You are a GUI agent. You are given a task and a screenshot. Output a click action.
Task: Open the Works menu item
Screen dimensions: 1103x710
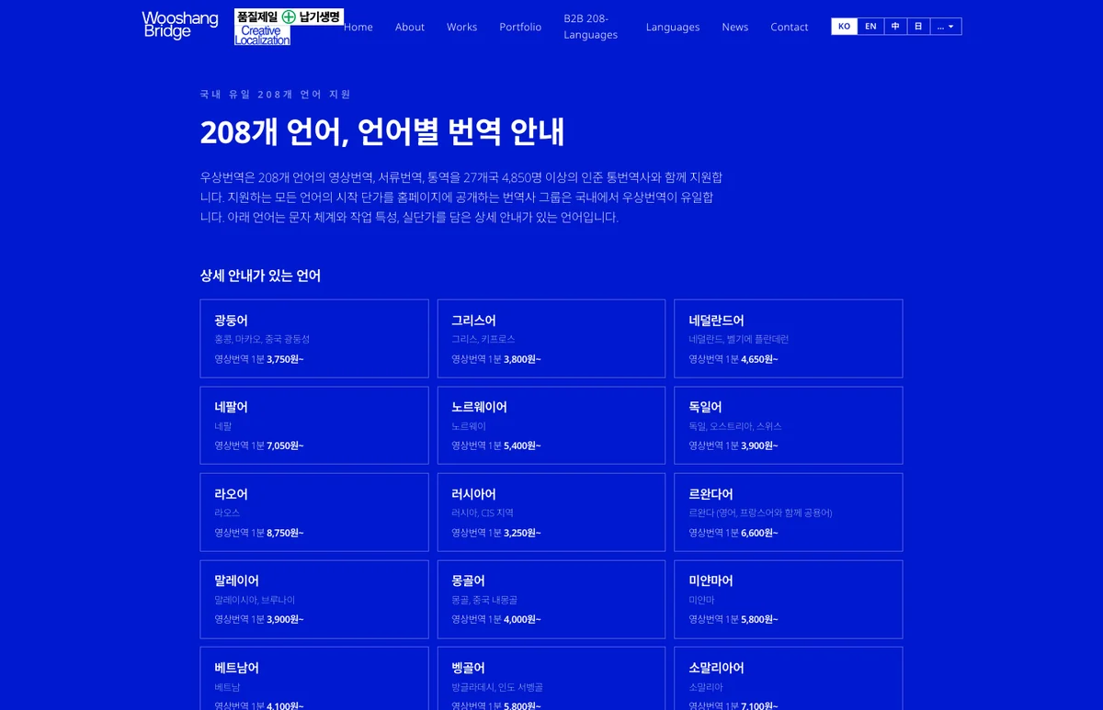tap(462, 27)
